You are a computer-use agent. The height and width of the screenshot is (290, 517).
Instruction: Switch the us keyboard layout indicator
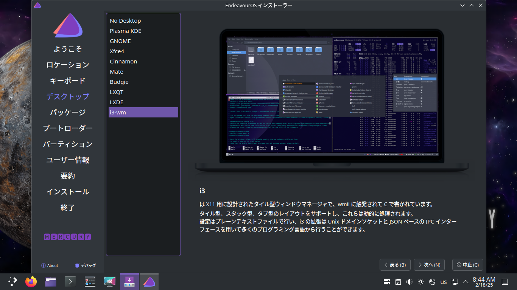tap(443, 282)
